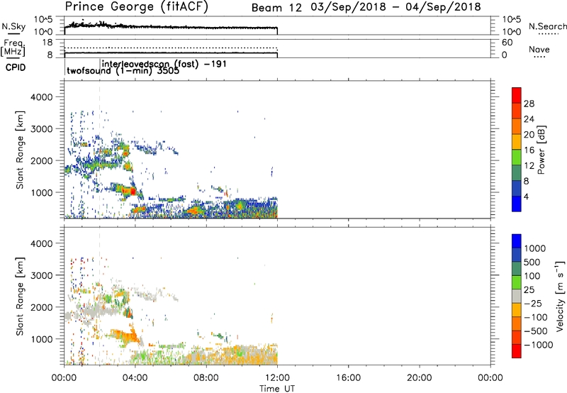Click the '20:00' time axis tick label

419,378
